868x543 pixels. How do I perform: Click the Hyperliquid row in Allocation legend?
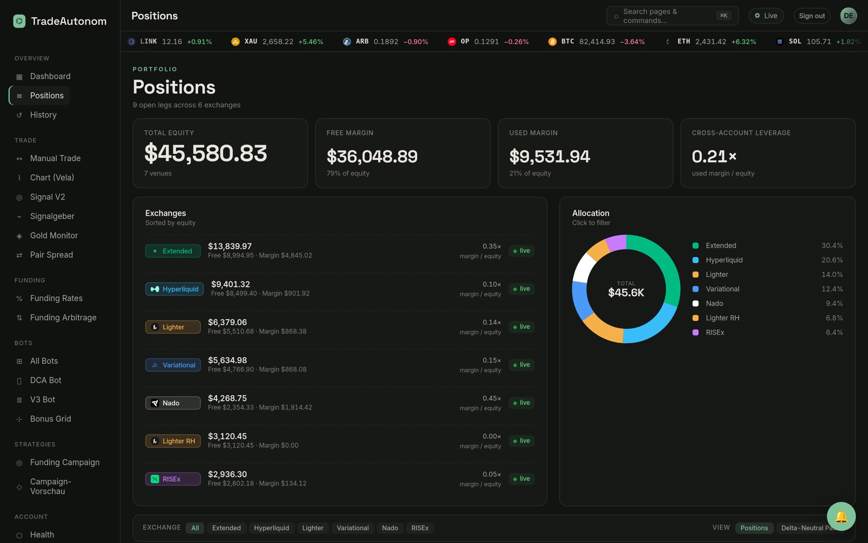tap(767, 260)
